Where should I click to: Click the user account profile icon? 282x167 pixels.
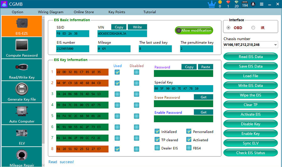253,4
